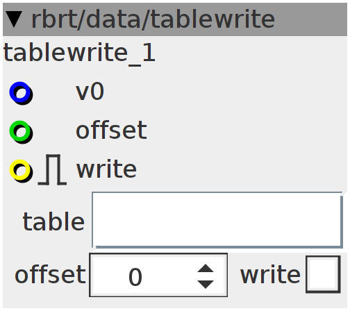
Task: Select the tablewrite_1 instance name
Action: pos(79,53)
